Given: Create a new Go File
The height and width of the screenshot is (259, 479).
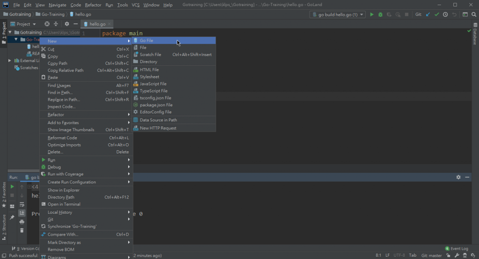Looking at the screenshot, I should 174,40.
